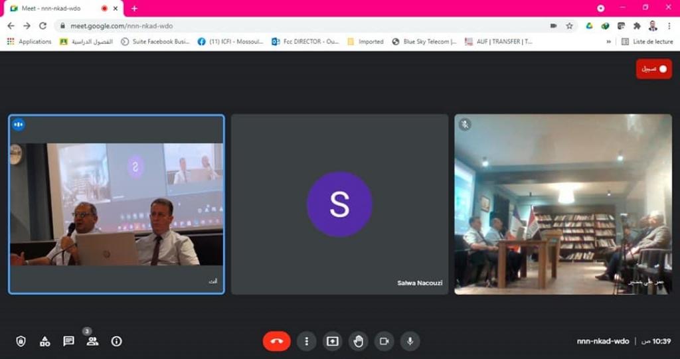This screenshot has height=359, width=680.
Task: Open the three-dot more options menu
Action: (x=306, y=341)
